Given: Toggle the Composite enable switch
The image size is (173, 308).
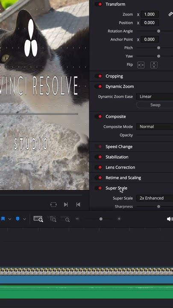Looking at the screenshot, I should pos(99,116).
